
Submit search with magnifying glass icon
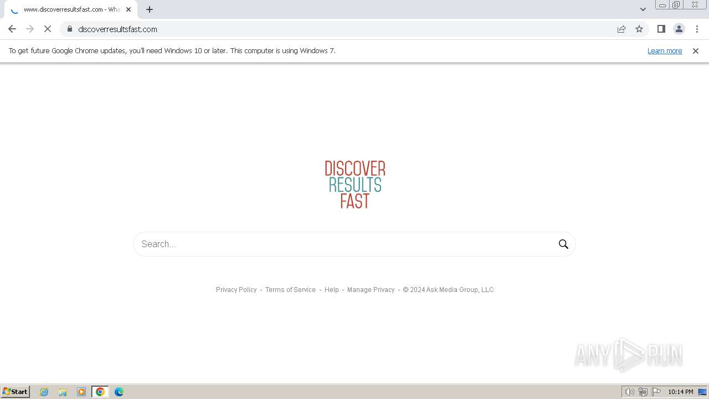tap(563, 244)
